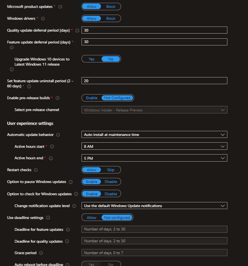This screenshot has height=266, width=248.
Task: Set Restart checks to Skip
Action: point(111,170)
